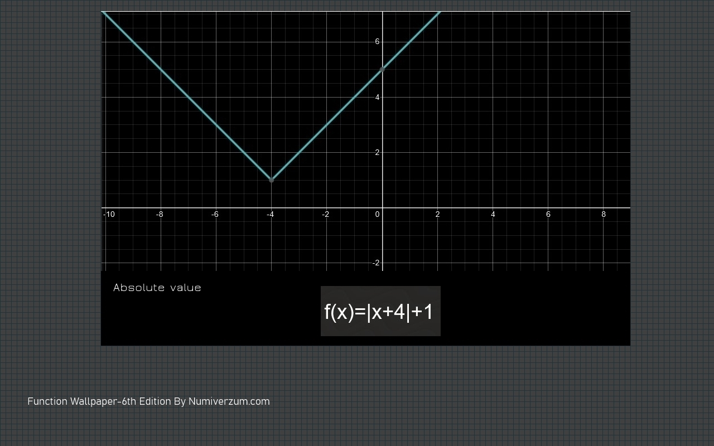The image size is (714, 446).
Task: Click the -8 label on the x-axis
Action: [160, 215]
